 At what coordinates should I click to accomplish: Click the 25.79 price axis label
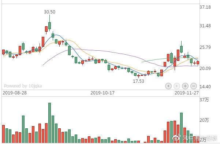coord(205,47)
